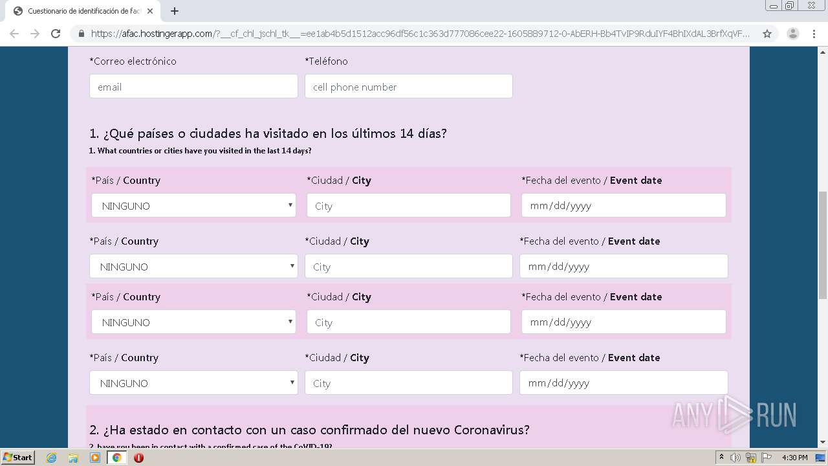Click question 2 heading about Coronavirus

(309, 430)
